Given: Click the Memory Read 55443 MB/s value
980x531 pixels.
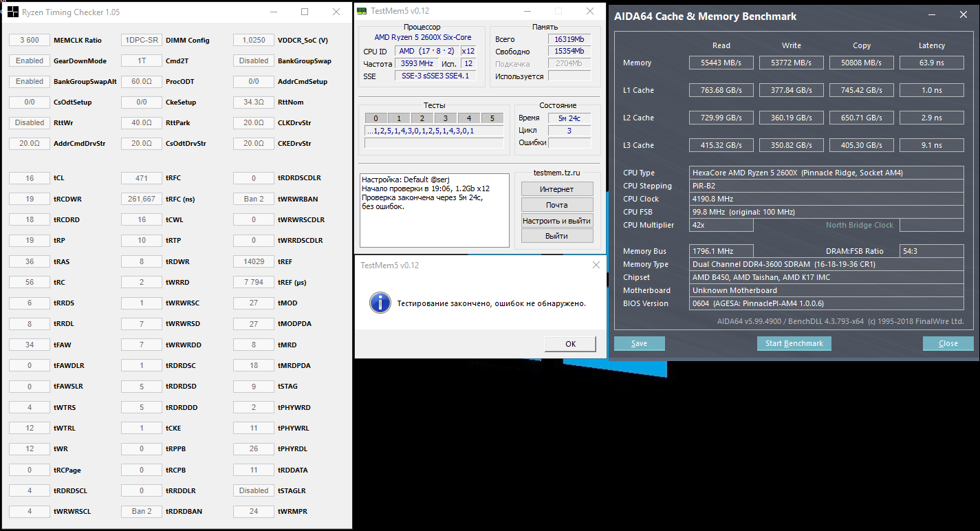Looking at the screenshot, I should [x=721, y=63].
